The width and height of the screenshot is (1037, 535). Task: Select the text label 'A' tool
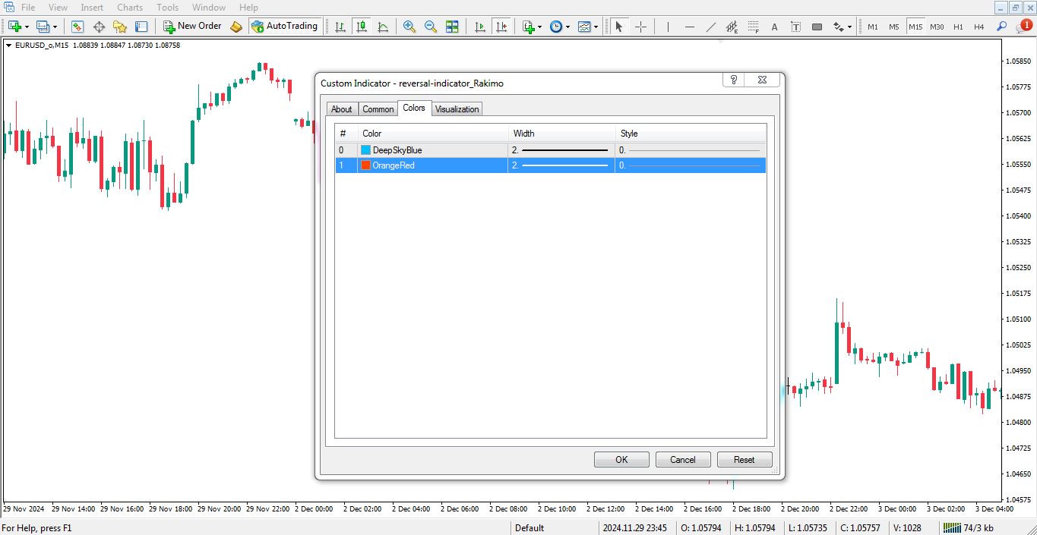click(x=774, y=27)
